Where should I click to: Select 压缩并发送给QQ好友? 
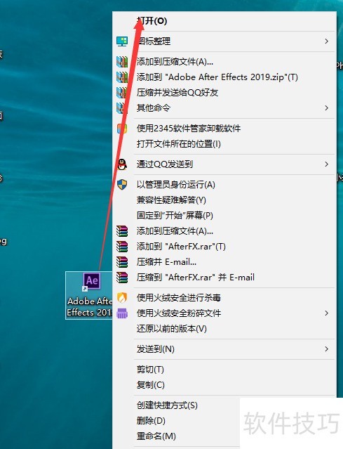click(x=224, y=93)
